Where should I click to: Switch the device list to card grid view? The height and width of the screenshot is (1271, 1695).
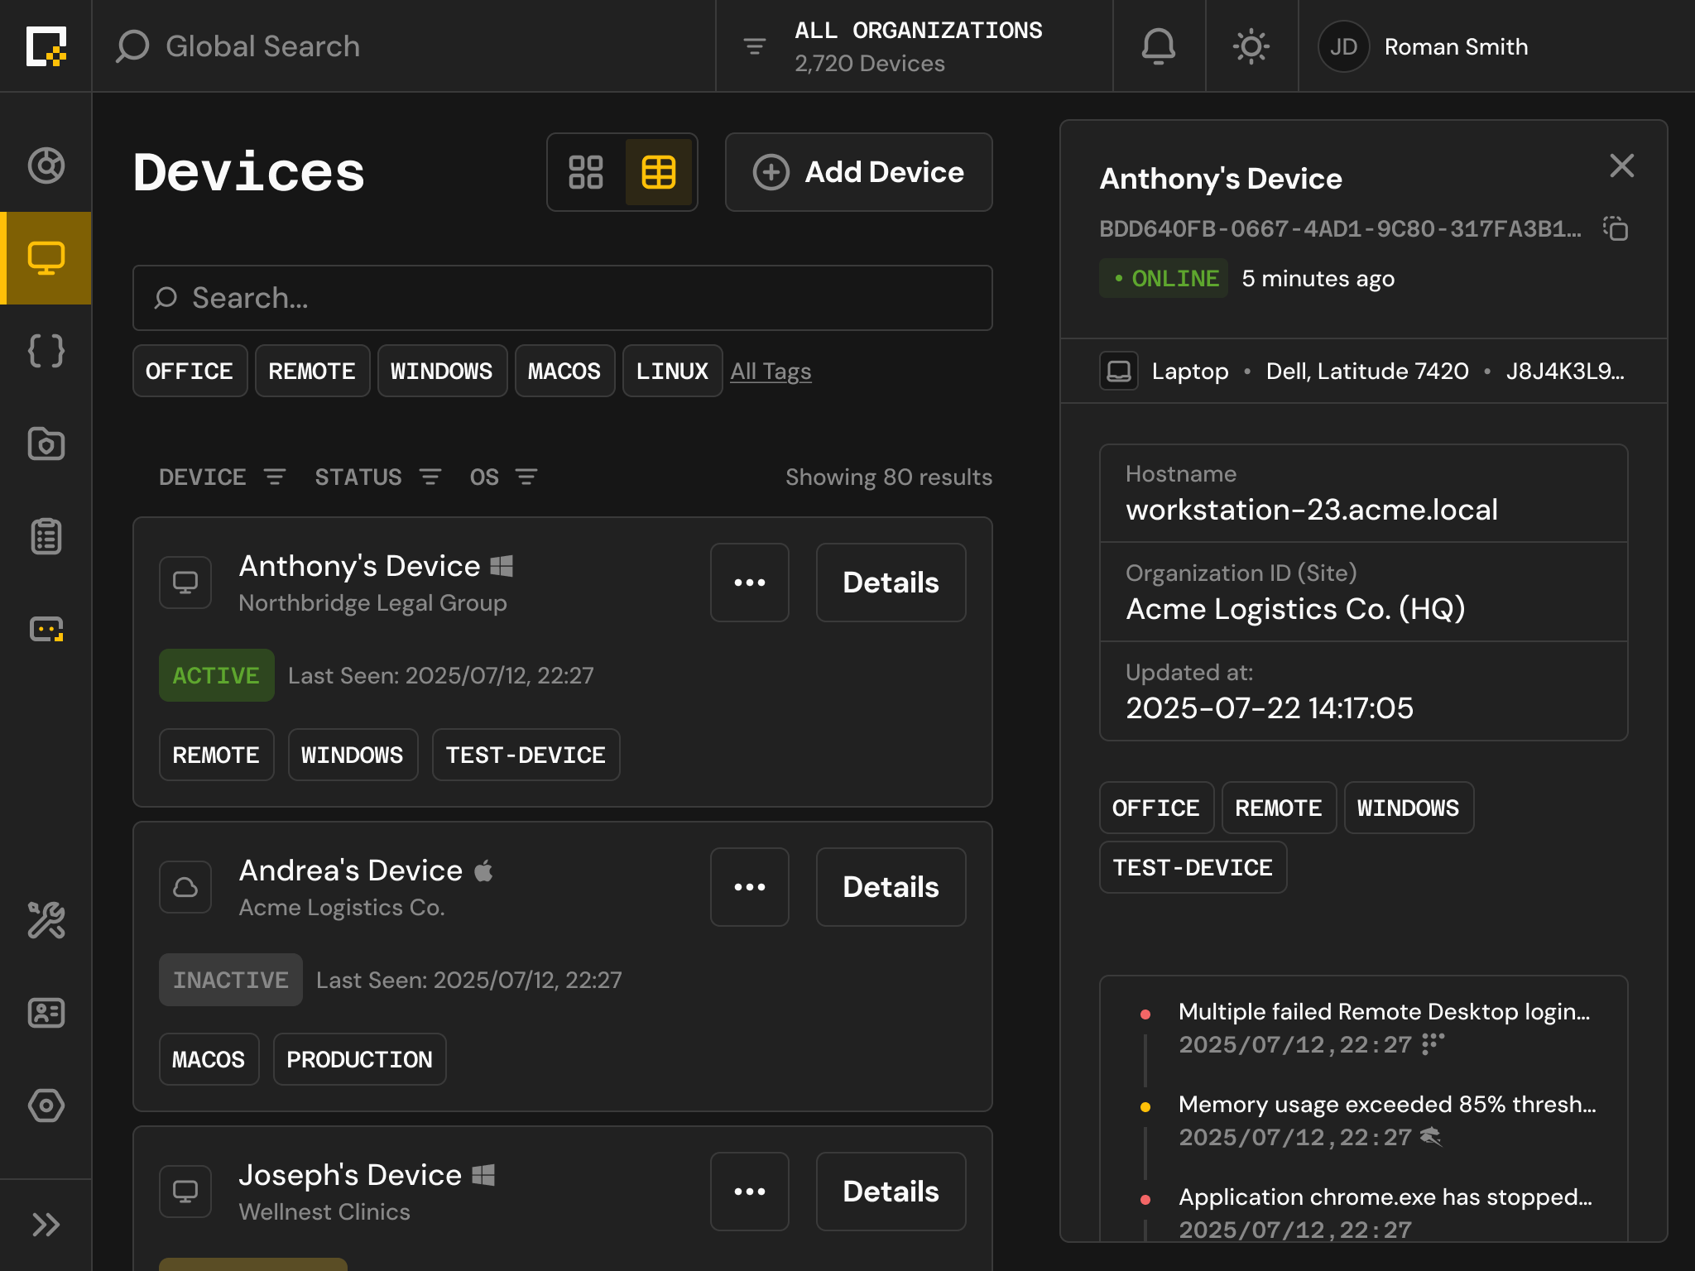tap(588, 172)
